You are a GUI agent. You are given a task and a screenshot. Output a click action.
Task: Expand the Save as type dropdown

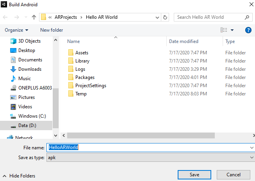pyautogui.click(x=251, y=157)
